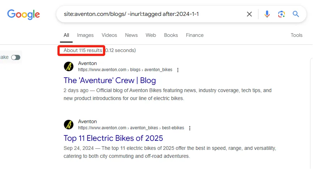
Task: Open more options for aventon_bikes blog result
Action: pos(178,70)
